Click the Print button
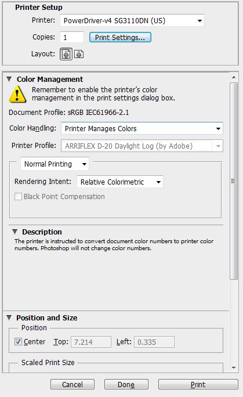This screenshot has width=243, height=397. pyautogui.click(x=198, y=384)
